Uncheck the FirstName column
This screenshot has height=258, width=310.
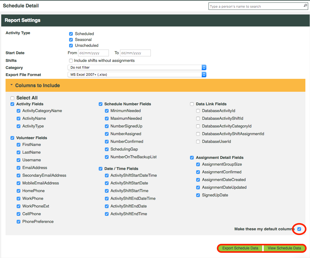click(19, 145)
